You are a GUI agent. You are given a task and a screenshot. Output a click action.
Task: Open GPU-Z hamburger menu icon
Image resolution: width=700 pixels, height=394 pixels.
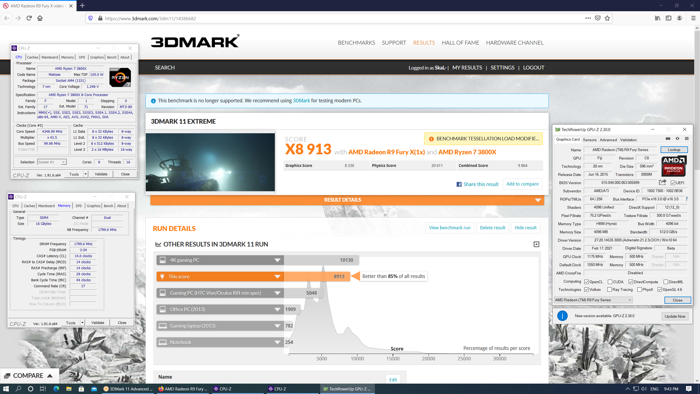687,138
